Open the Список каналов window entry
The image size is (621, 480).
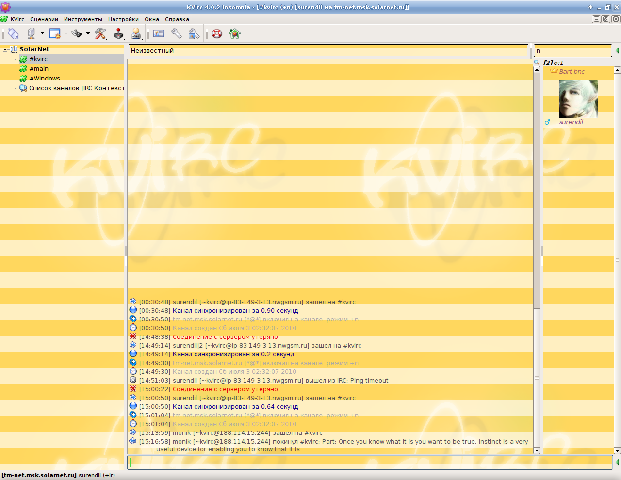77,88
